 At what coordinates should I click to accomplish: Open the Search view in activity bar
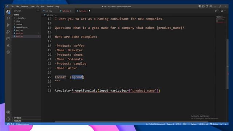point(8,19)
